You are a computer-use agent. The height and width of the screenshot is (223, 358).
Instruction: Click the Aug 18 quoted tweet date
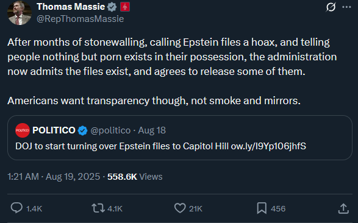[152, 130]
